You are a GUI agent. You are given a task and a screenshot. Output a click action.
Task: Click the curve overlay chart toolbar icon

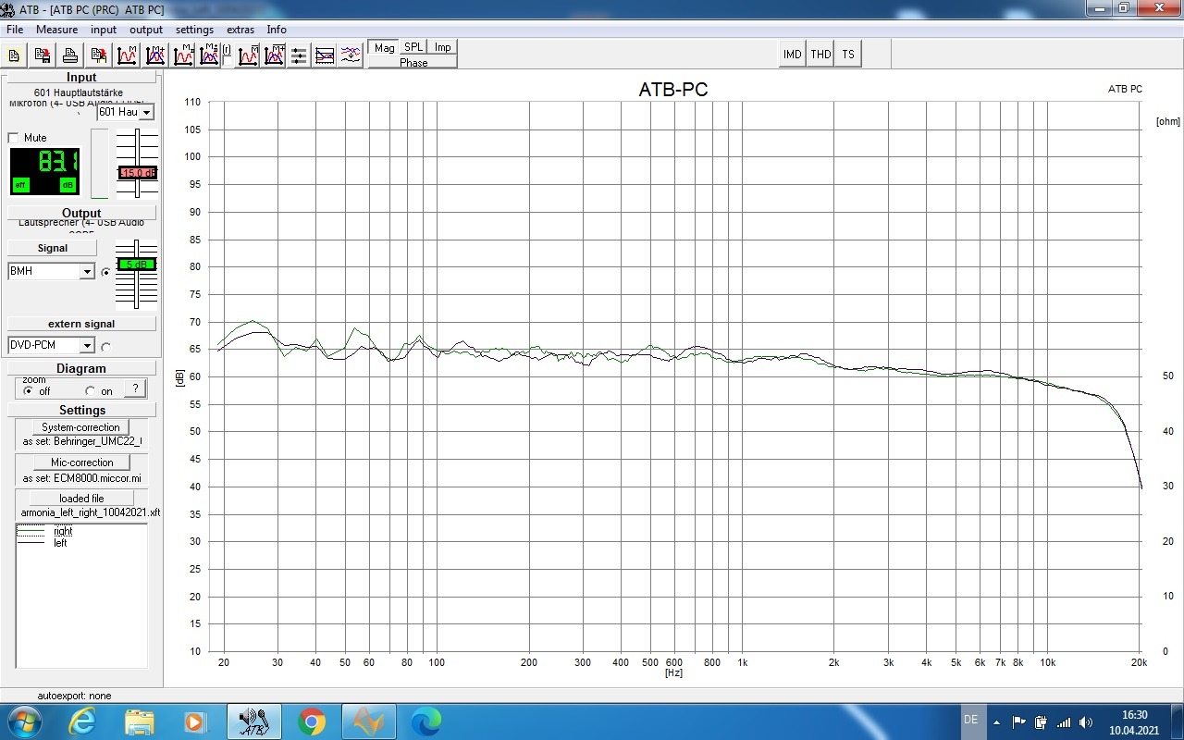tap(325, 55)
